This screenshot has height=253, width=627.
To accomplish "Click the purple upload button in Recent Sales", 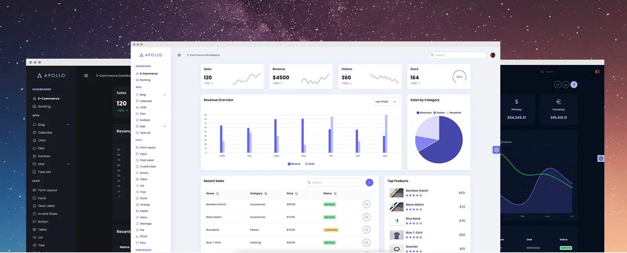I will point(369,183).
